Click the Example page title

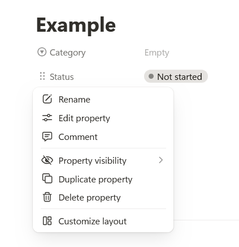(76, 25)
